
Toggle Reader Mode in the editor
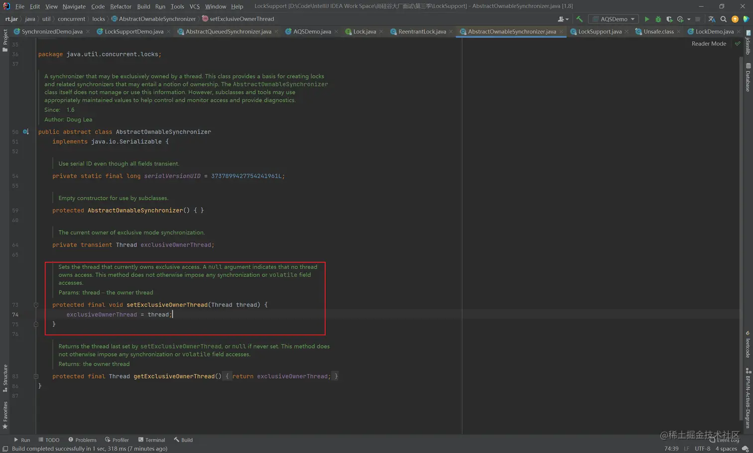(709, 44)
